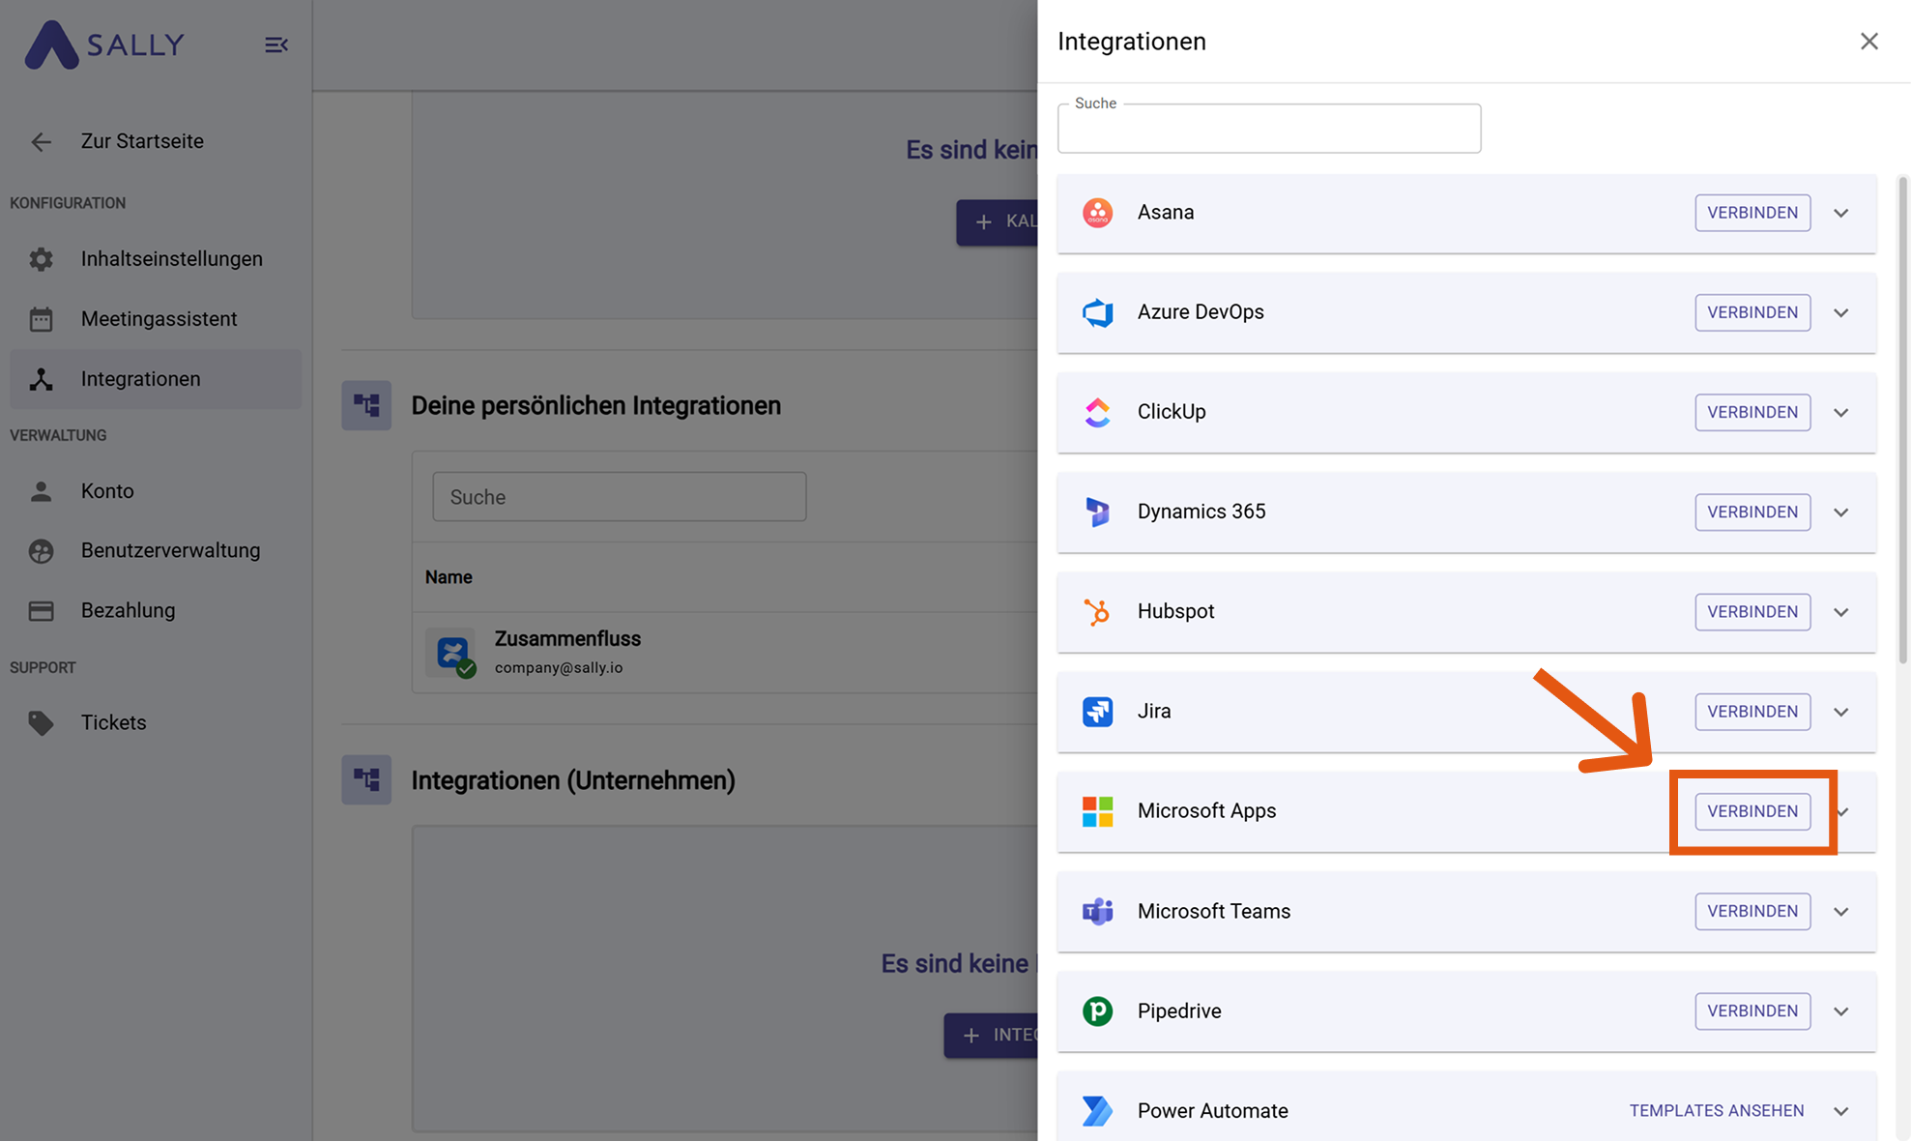1911x1142 pixels.
Task: Expand the Power Automate row chevron
Action: tap(1841, 1111)
